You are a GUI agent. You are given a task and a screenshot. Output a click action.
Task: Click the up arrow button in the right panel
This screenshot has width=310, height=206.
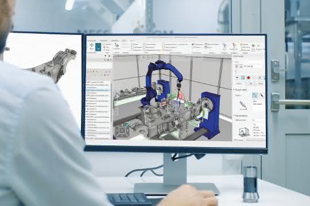tap(237, 78)
